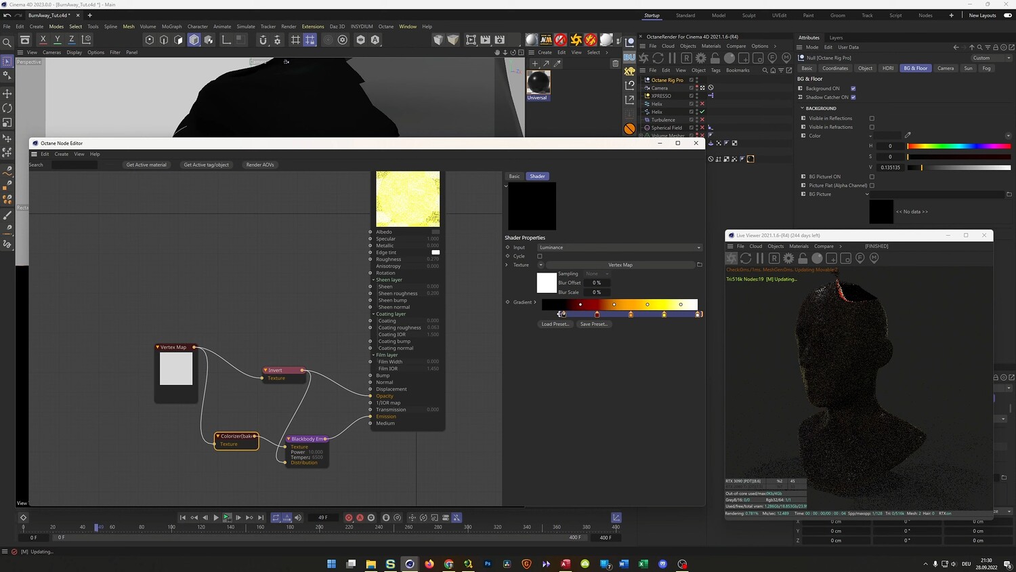This screenshot has width=1016, height=572.
Task: Switch to the Shader tab
Action: [537, 176]
